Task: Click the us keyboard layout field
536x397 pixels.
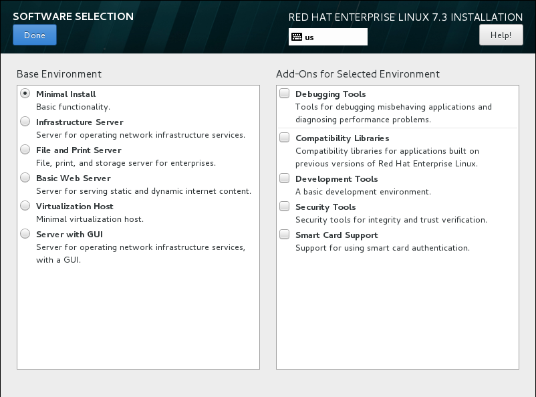Action: (328, 37)
